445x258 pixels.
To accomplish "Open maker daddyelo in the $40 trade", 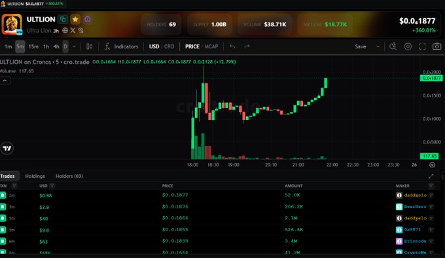I will pos(415,218).
